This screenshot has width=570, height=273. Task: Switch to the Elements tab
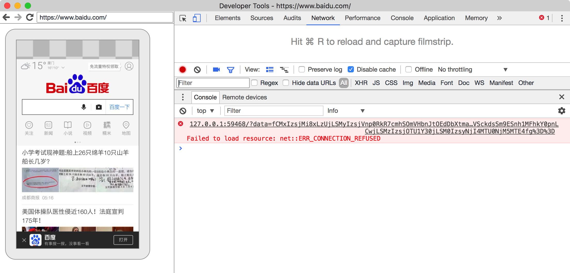(x=227, y=18)
